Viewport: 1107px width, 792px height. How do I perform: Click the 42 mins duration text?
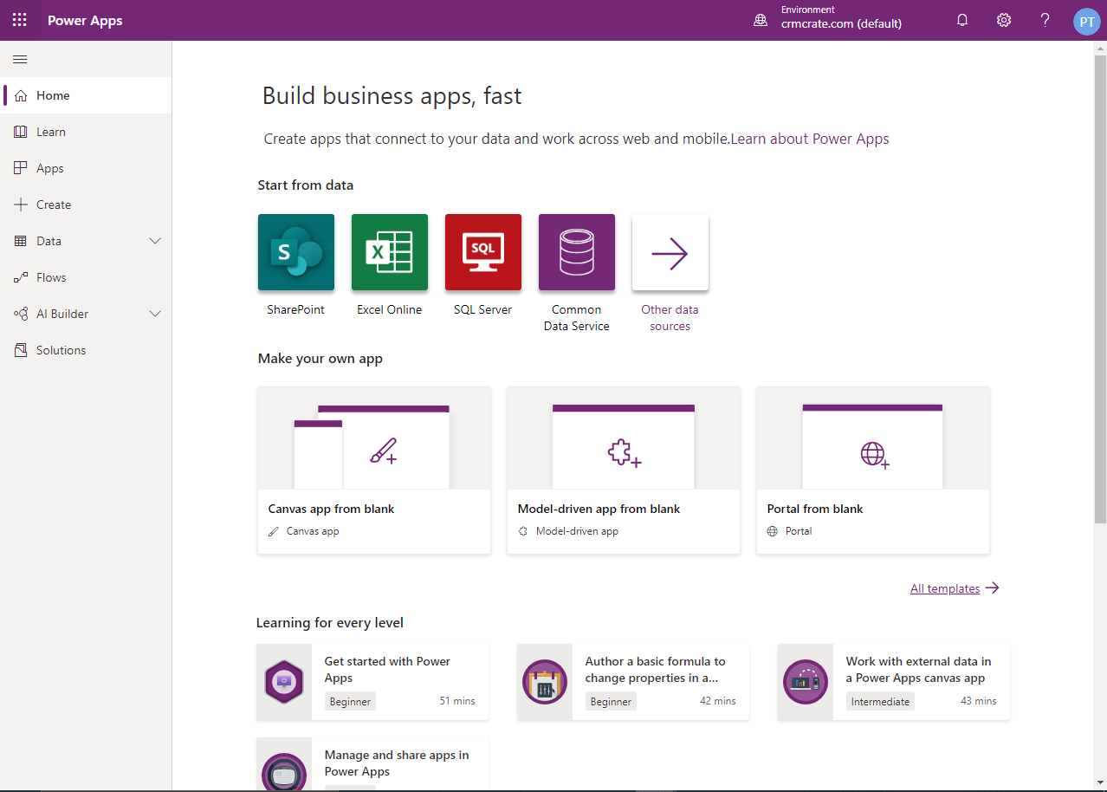pyautogui.click(x=718, y=701)
